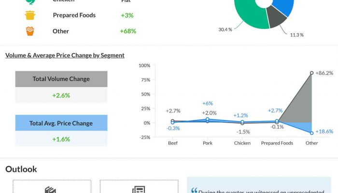Screen dimensions: 338x193
Task: Click the orange Other fries icon
Action: pos(30,31)
